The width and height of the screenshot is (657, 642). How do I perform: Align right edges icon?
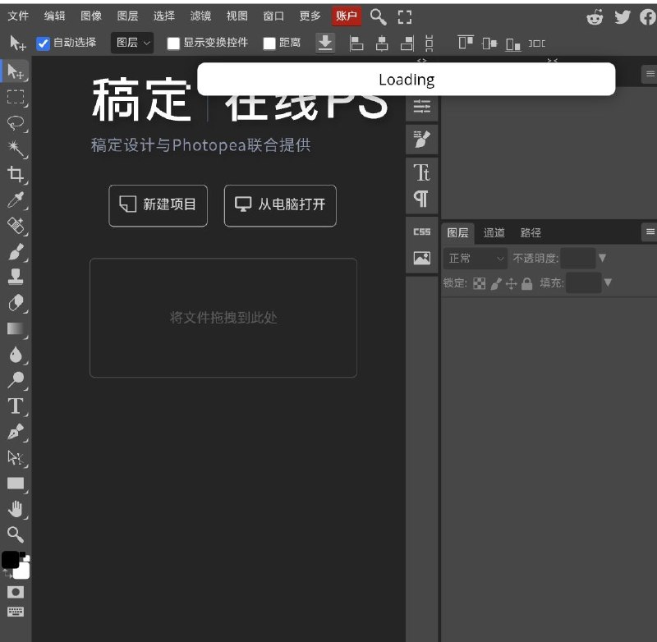407,44
